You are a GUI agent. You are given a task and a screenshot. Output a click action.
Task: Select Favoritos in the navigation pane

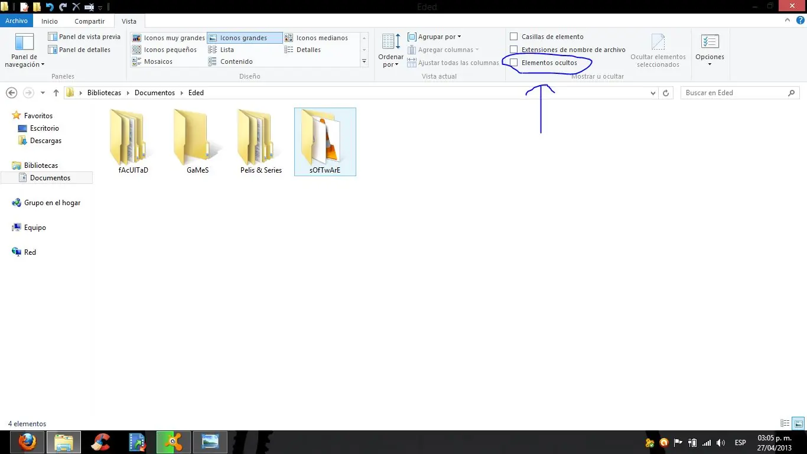(38, 116)
